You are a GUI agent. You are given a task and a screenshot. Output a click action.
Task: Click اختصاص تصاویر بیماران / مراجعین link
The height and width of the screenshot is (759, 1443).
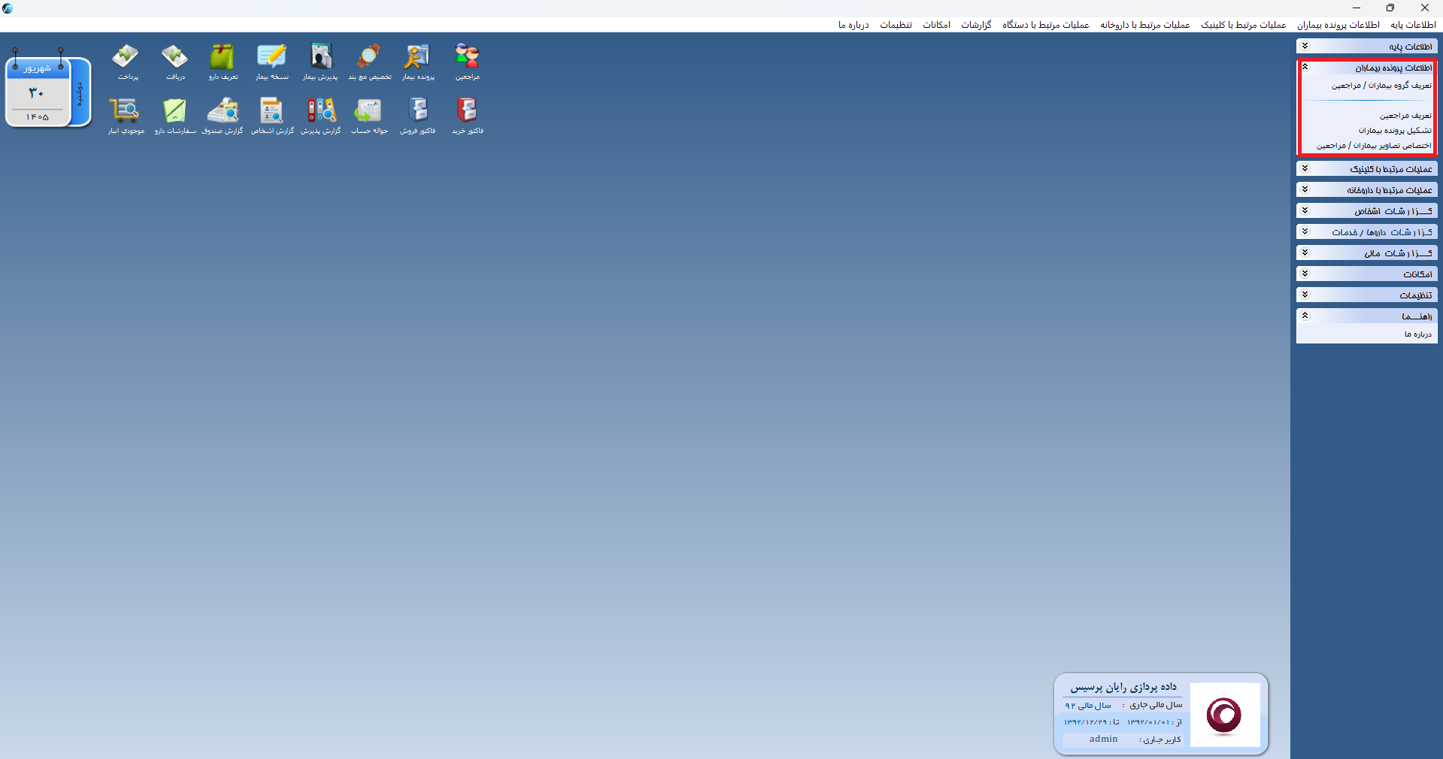(1374, 146)
